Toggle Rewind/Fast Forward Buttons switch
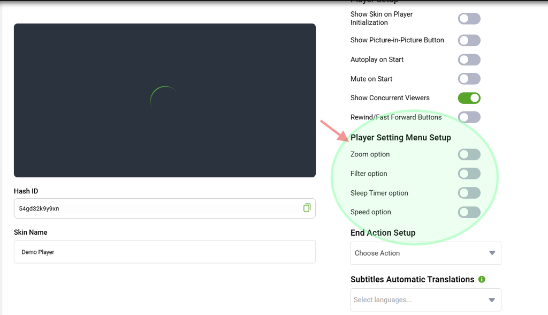Image resolution: width=548 pixels, height=315 pixels. pyautogui.click(x=469, y=117)
